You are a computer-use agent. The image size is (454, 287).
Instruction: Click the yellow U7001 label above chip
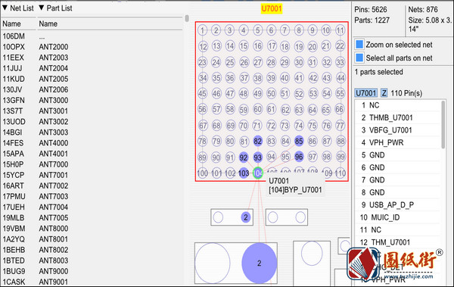click(272, 8)
